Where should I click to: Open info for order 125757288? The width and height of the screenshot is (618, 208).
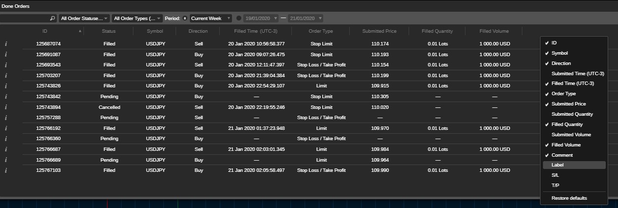pos(6,118)
